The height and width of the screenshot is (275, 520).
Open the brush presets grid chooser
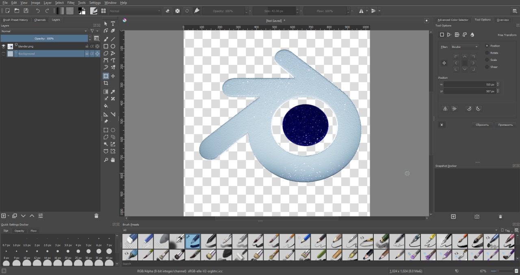click(x=103, y=11)
